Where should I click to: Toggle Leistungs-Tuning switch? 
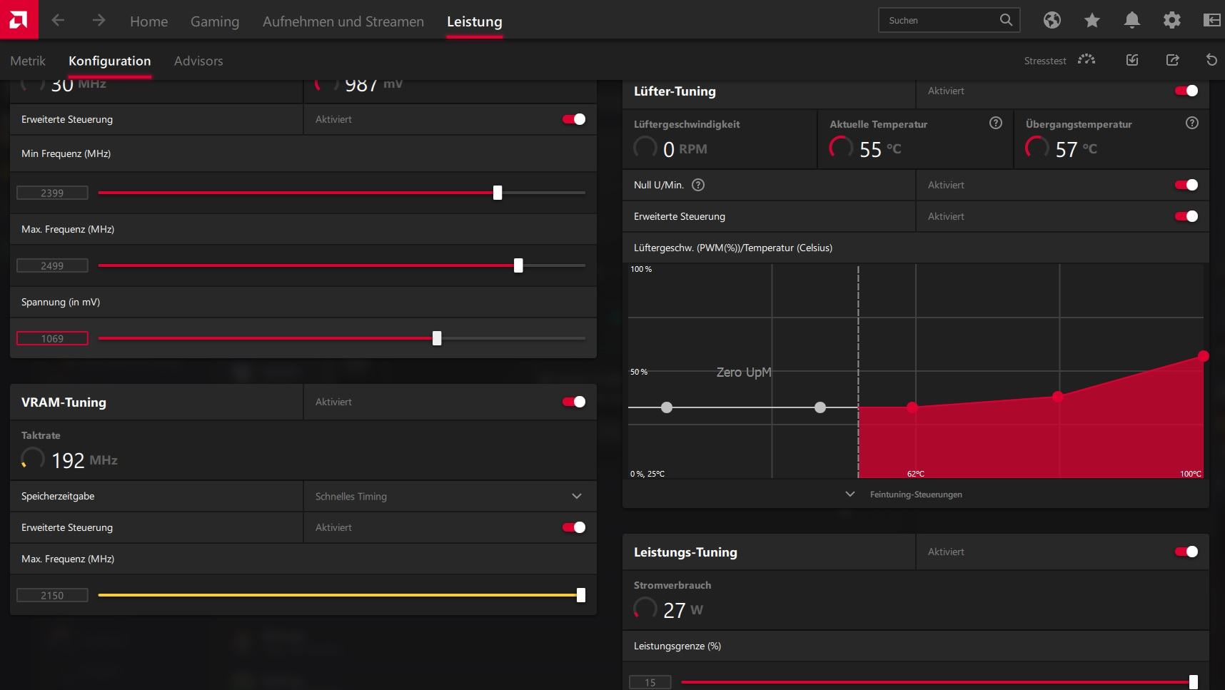1186,552
